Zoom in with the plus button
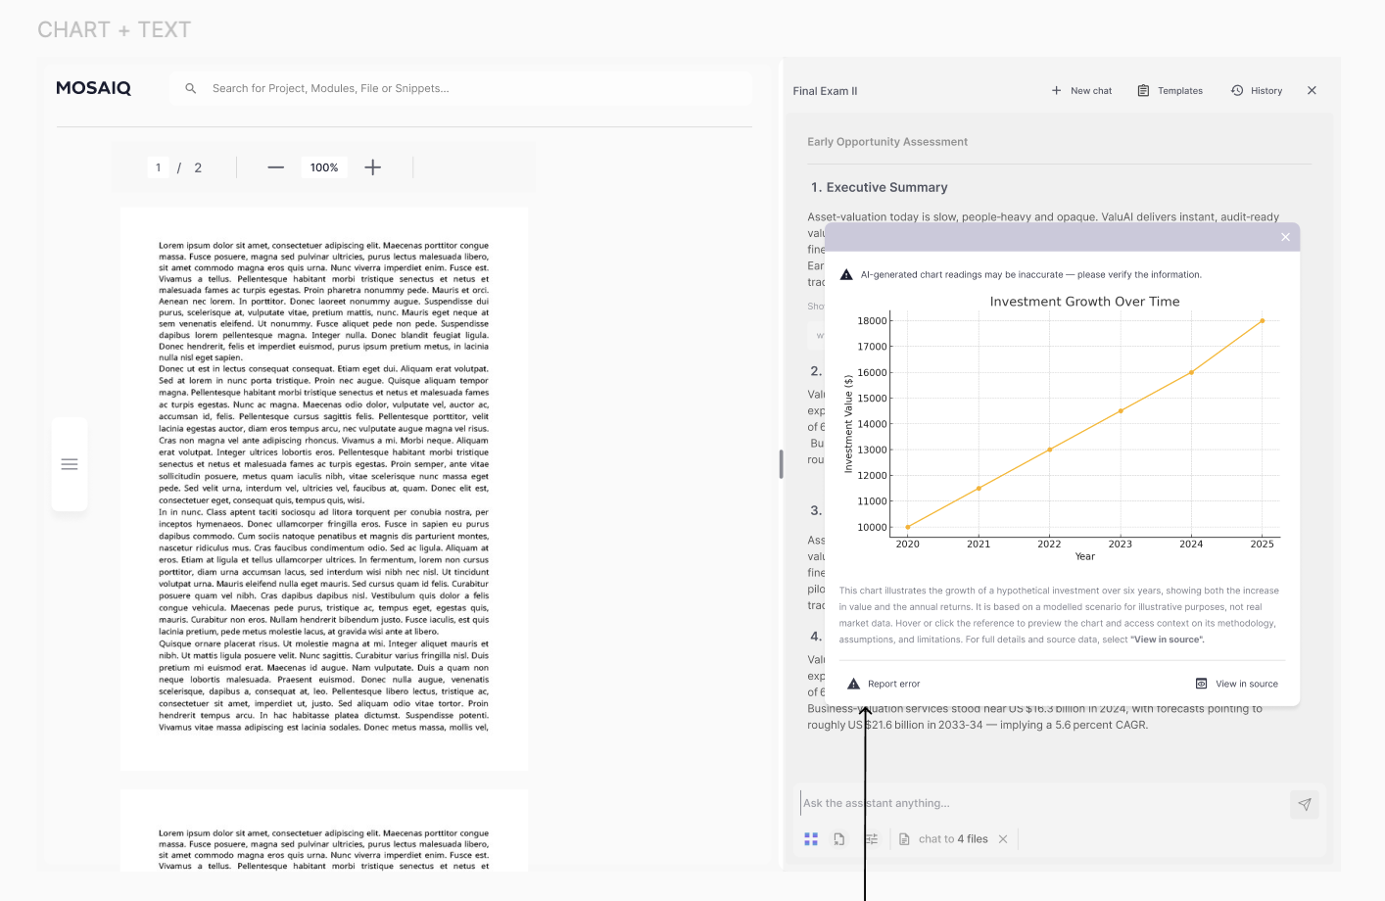The width and height of the screenshot is (1385, 901). [x=372, y=166]
